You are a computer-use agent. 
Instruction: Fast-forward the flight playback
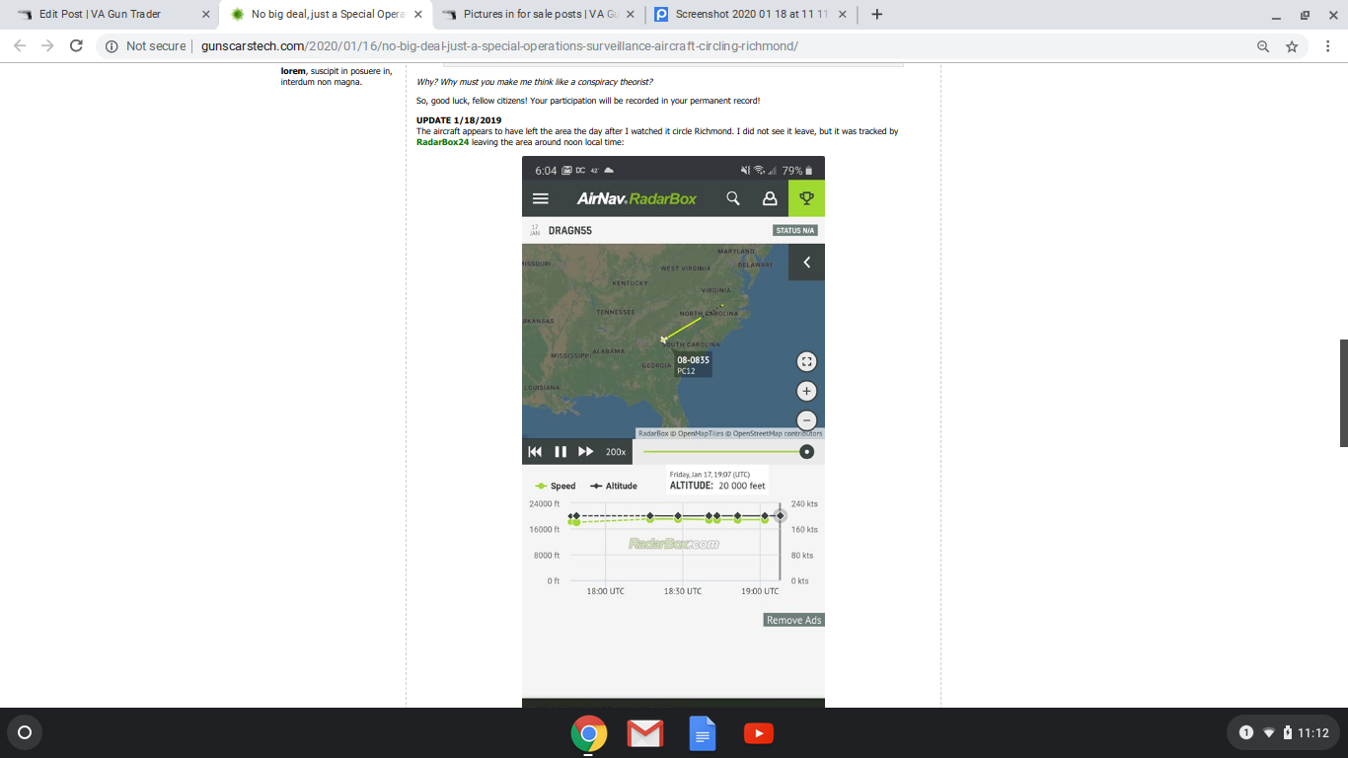click(586, 452)
